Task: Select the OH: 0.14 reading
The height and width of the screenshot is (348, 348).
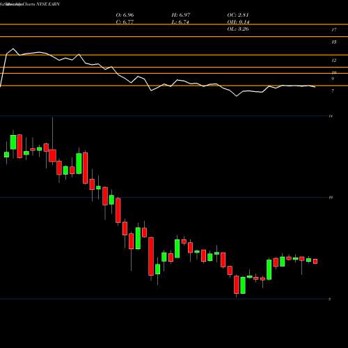Action: click(238, 22)
